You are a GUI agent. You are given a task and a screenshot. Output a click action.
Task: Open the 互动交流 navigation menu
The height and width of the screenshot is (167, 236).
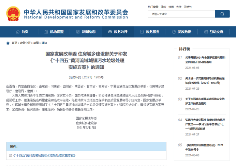[x=213, y=32]
